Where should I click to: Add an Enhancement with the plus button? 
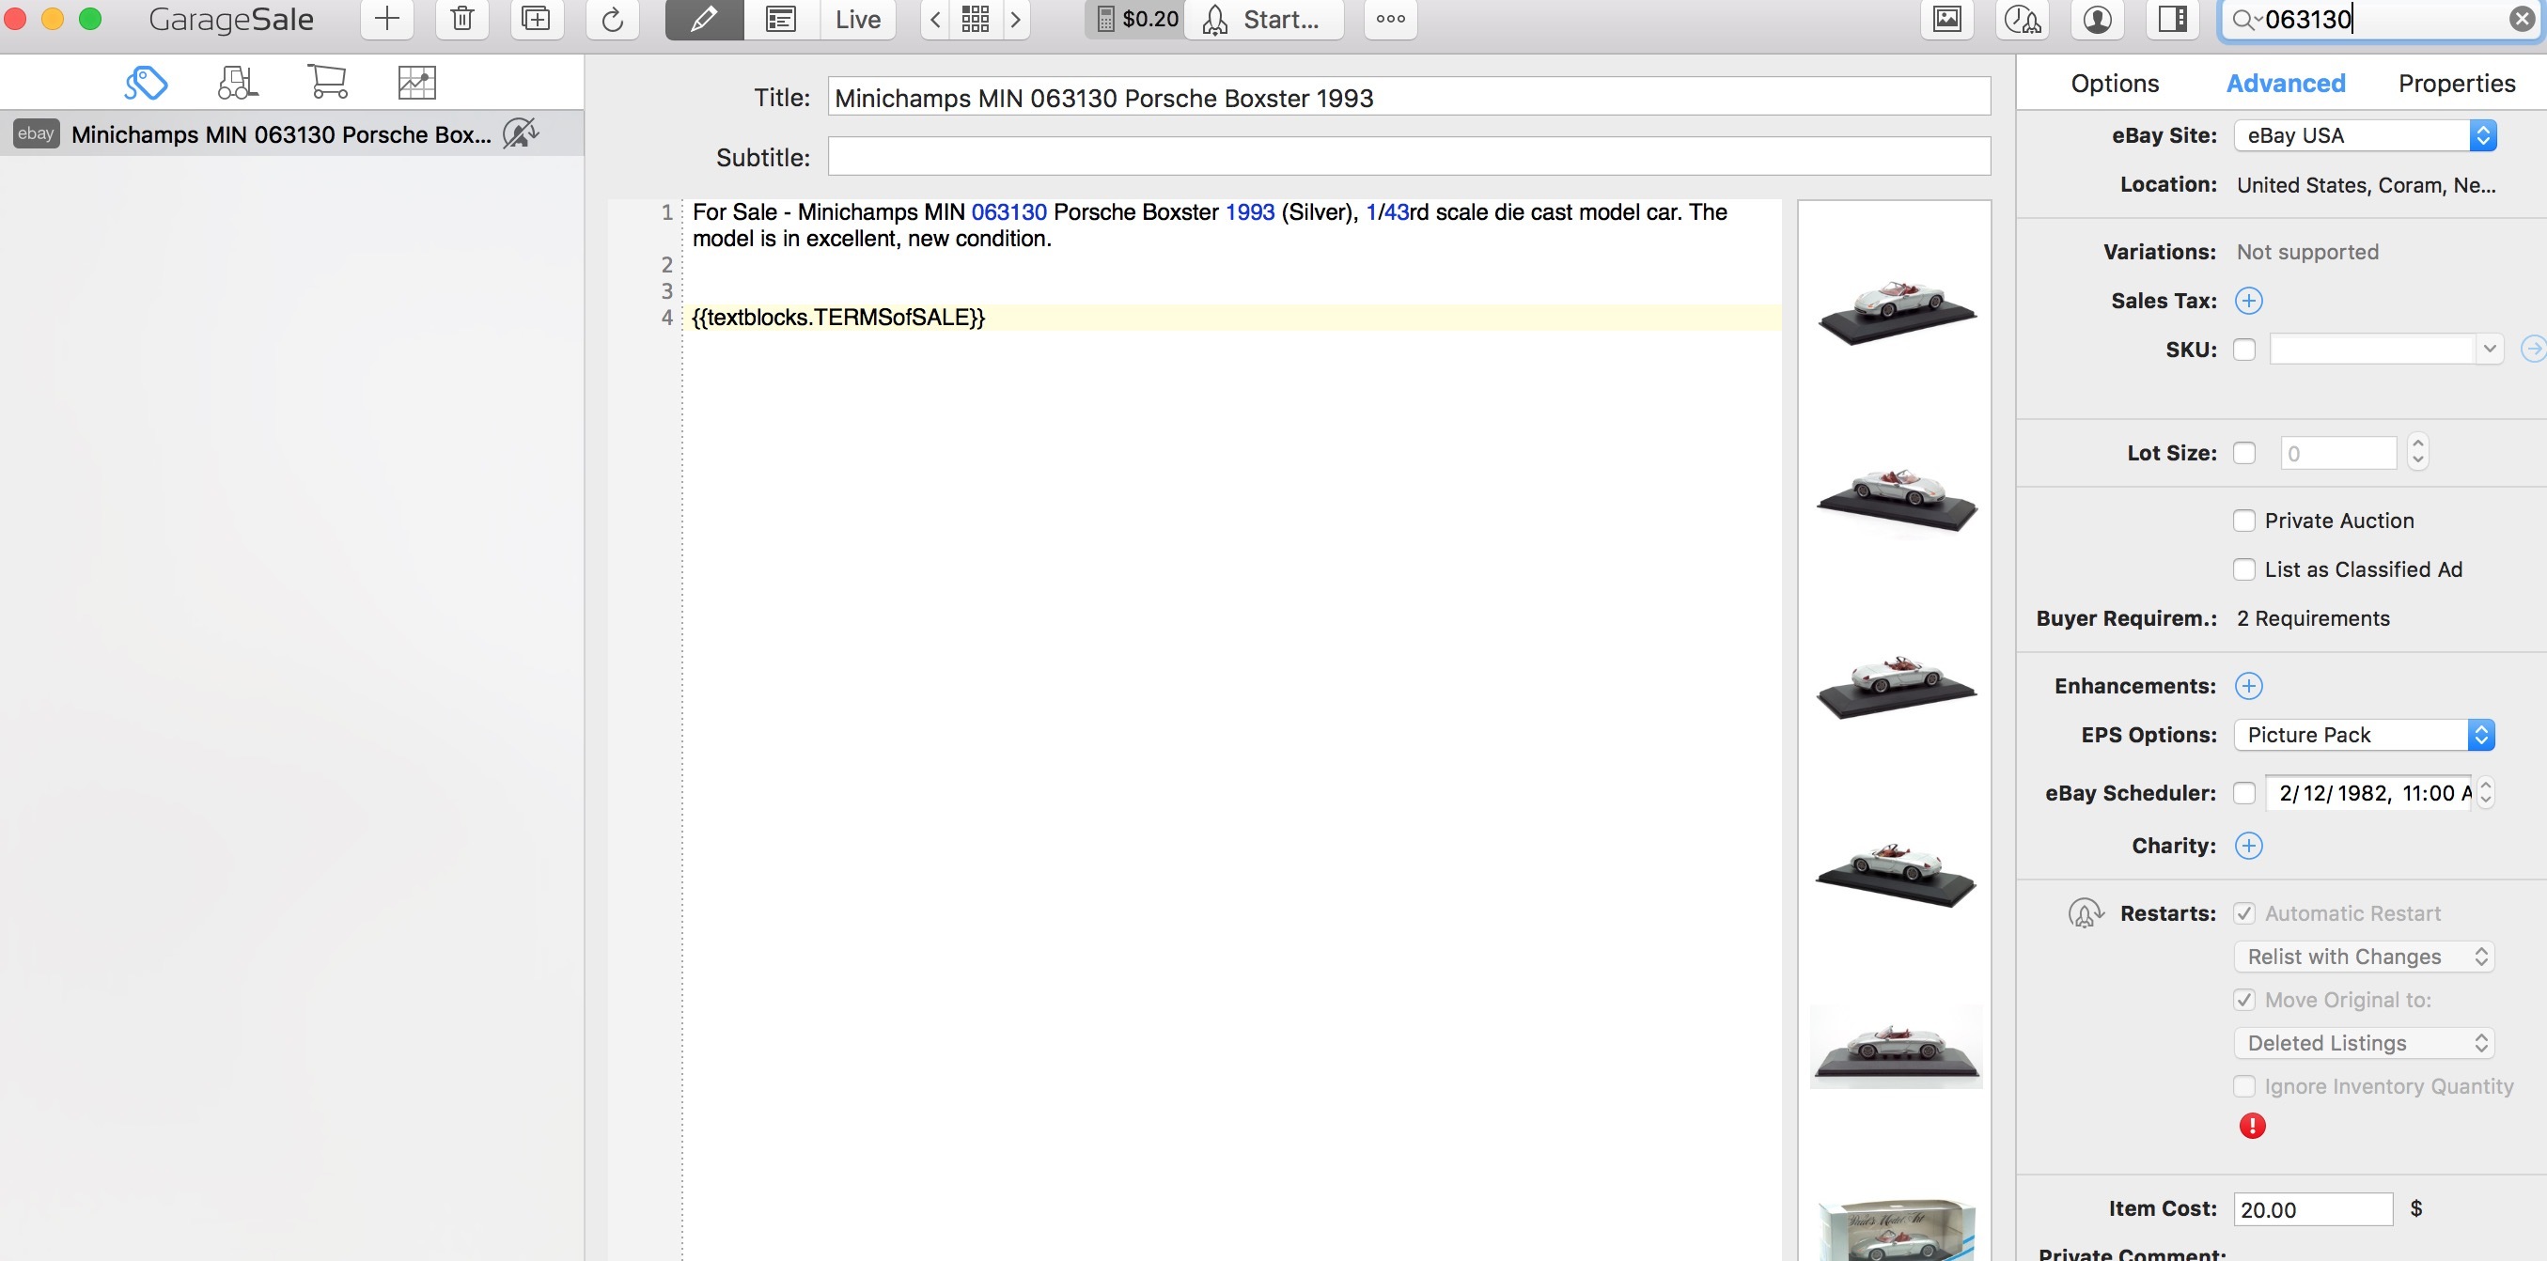pyautogui.click(x=2248, y=686)
